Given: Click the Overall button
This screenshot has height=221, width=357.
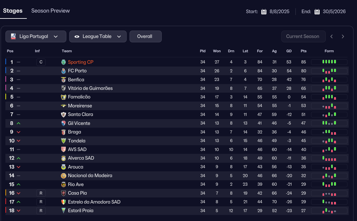Looking at the screenshot, I should [x=145, y=37].
